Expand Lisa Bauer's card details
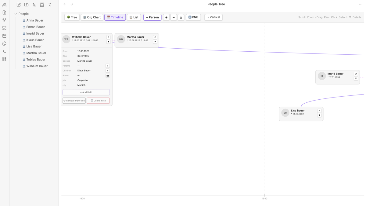The height and width of the screenshot is (206, 366). pyautogui.click(x=319, y=115)
